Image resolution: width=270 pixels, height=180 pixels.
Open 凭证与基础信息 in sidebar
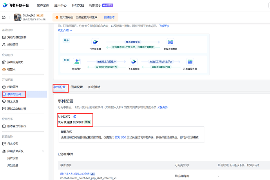coord(16,37)
